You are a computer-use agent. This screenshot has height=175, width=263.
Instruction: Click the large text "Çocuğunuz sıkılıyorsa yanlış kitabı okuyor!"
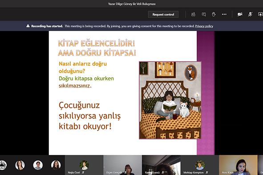[x=89, y=116]
